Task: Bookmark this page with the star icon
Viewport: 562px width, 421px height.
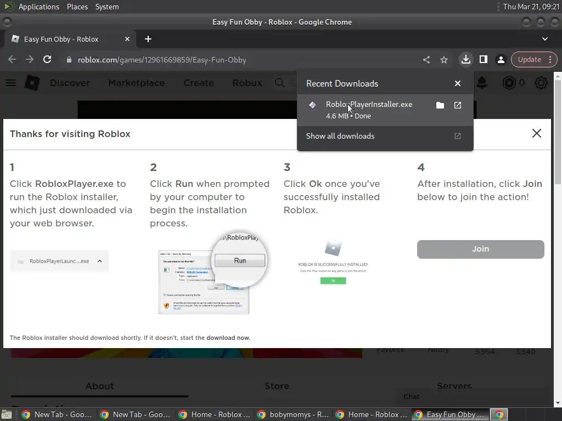Action: point(443,60)
